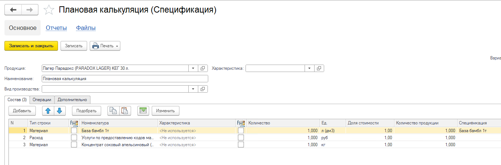The image size is (501, 165).
Task: Move selected row up with the blue arrow
Action: 48,111
